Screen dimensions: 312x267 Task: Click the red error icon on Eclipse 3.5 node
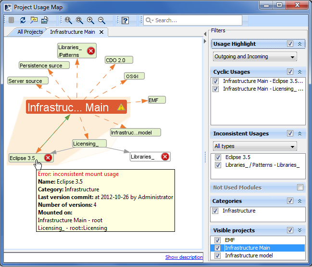tap(48, 158)
